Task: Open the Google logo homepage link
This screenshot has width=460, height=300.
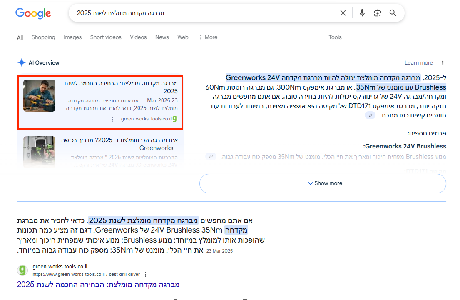Action: point(33,13)
